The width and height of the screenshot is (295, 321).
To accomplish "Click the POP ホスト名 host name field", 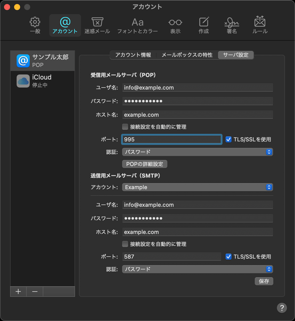I will point(197,115).
